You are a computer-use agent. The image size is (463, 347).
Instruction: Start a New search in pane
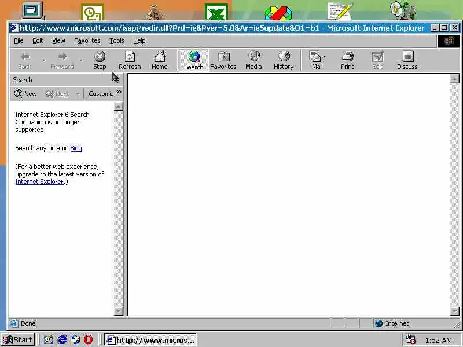25,94
